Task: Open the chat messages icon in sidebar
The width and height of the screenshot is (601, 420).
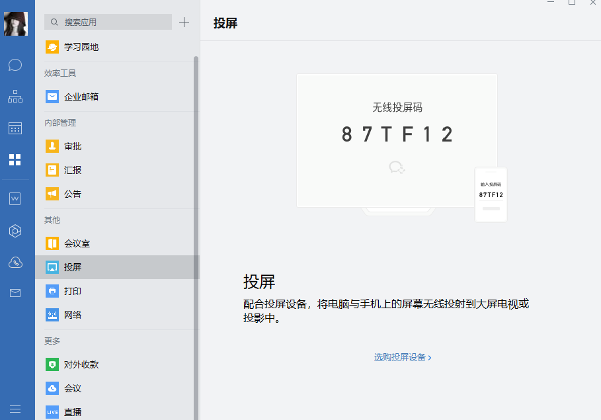Action: 15,65
